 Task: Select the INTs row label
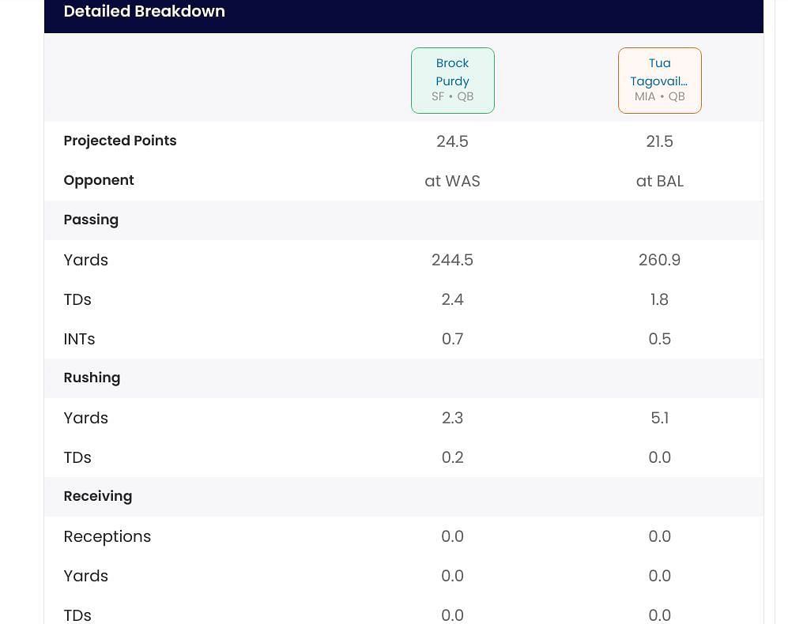pos(79,339)
